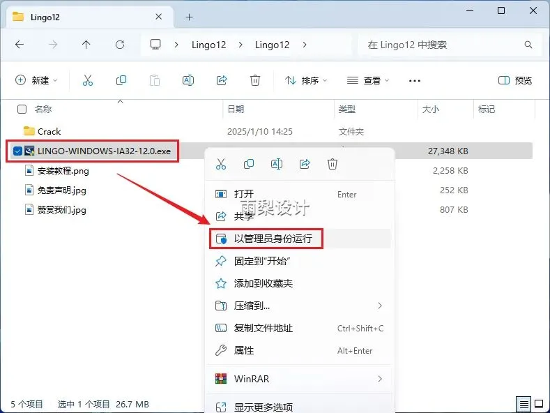Open 属性 from context menu
This screenshot has width=550, height=413.
pyautogui.click(x=300, y=350)
